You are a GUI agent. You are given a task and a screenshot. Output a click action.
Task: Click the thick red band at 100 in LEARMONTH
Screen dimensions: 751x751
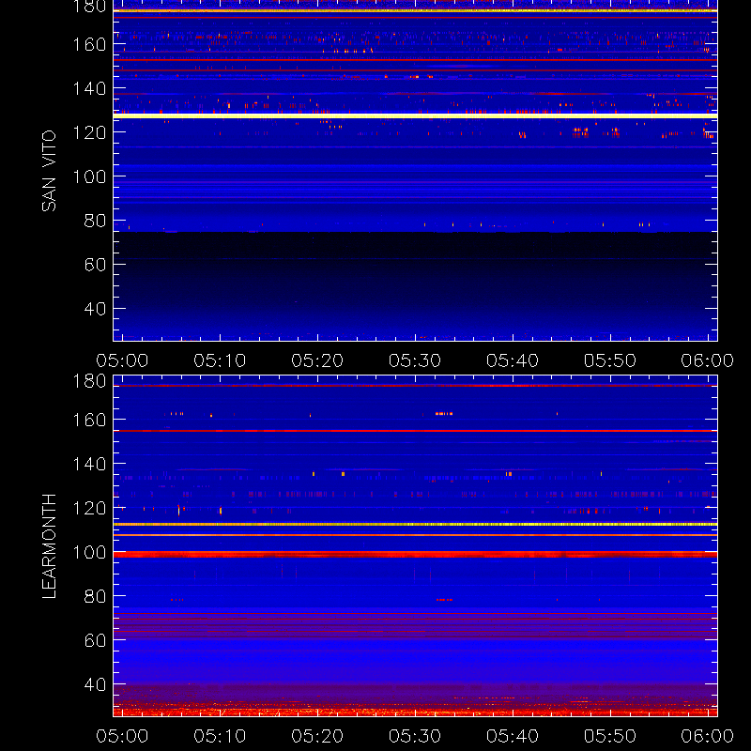click(x=415, y=555)
